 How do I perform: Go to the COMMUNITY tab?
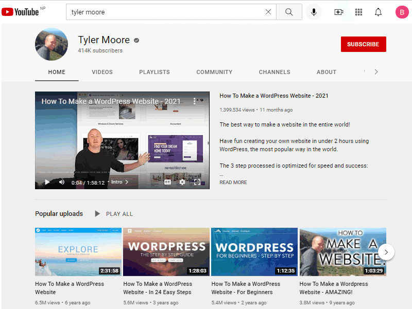[214, 72]
